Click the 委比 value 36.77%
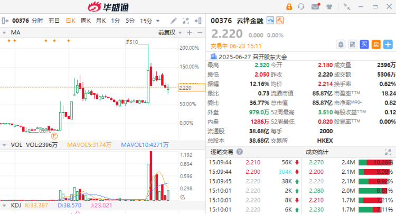This screenshot has height=214, width=396. [259, 103]
